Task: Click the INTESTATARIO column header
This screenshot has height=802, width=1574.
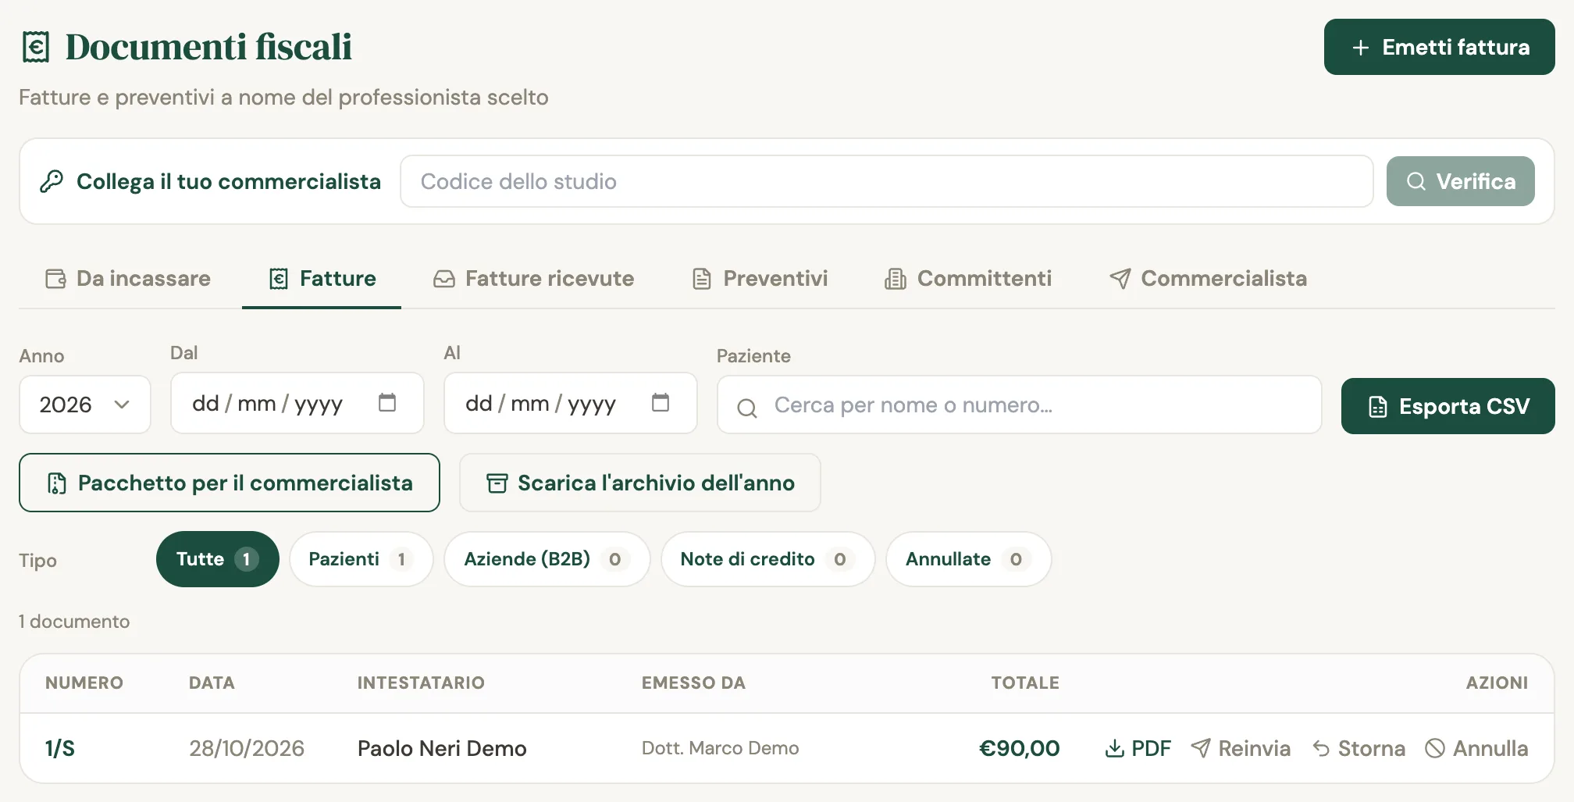Action: pos(421,683)
